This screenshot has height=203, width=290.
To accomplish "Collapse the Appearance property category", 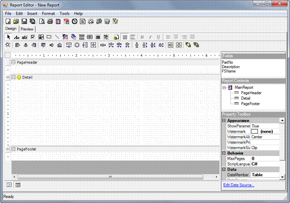I will [224, 121].
